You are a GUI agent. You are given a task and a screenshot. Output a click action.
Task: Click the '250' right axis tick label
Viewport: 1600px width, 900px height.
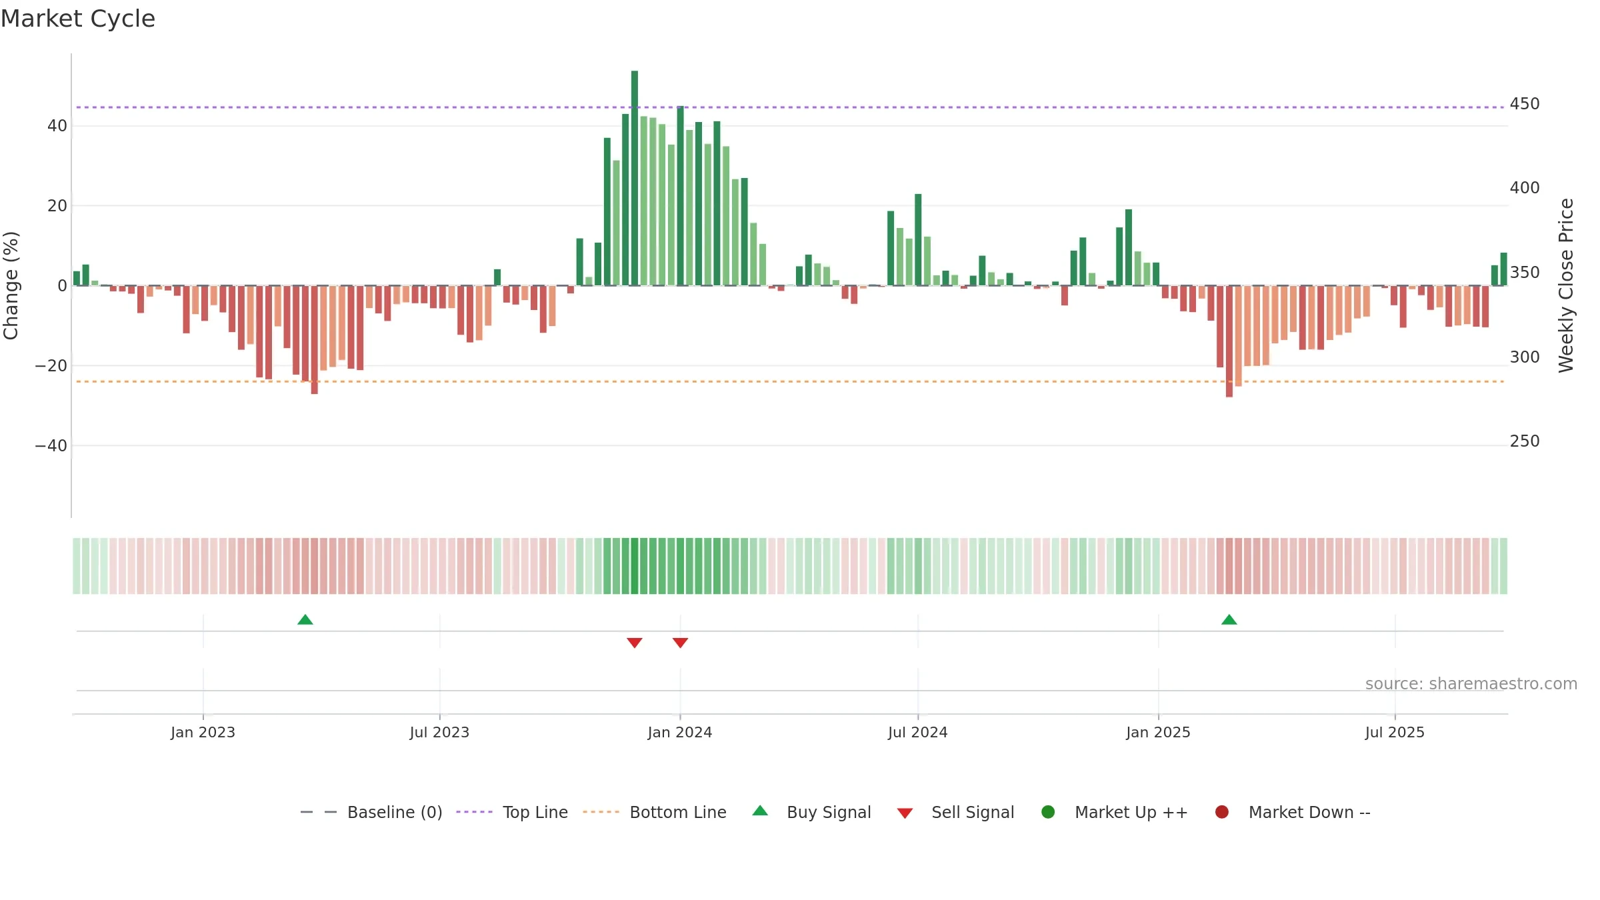click(1525, 441)
